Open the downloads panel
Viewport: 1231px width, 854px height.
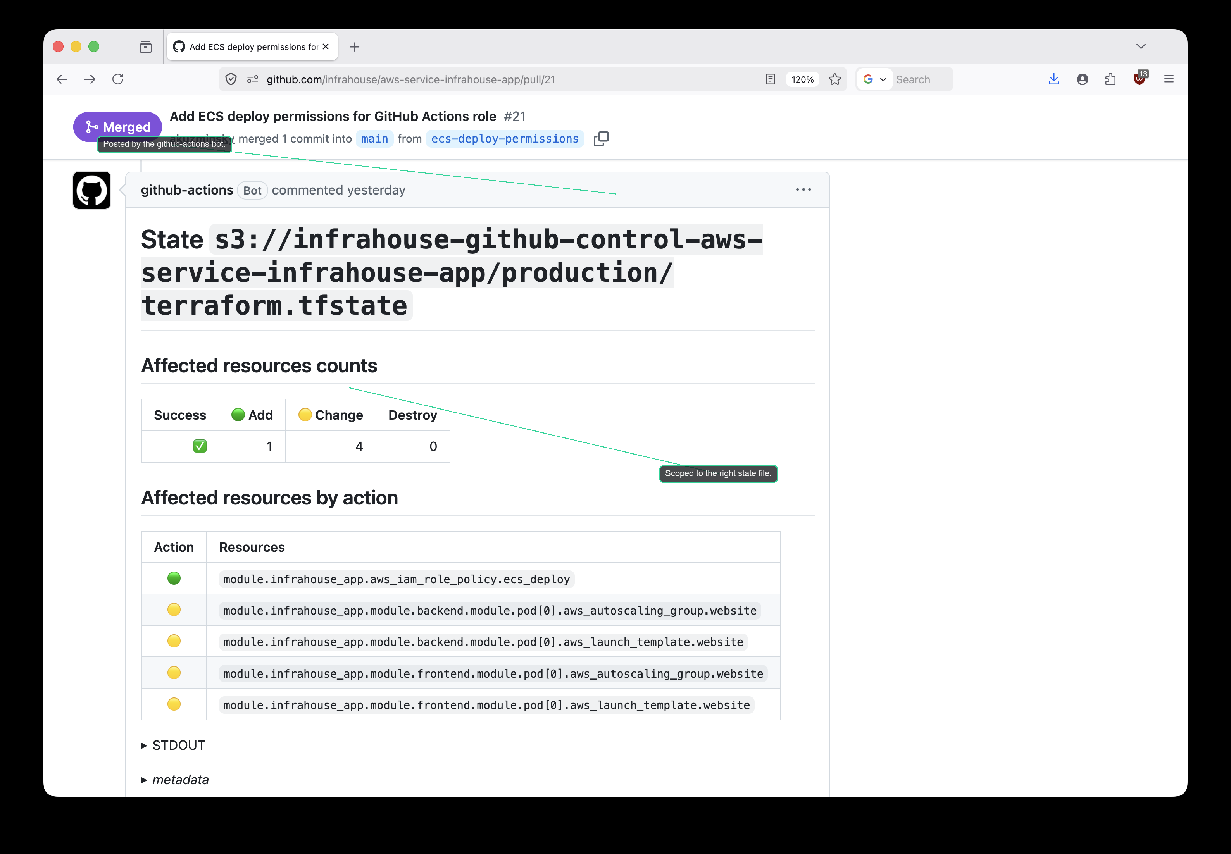pos(1054,79)
